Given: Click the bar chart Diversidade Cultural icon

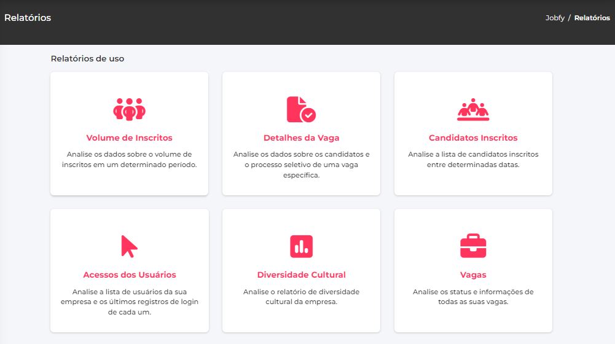Looking at the screenshot, I should [301, 246].
